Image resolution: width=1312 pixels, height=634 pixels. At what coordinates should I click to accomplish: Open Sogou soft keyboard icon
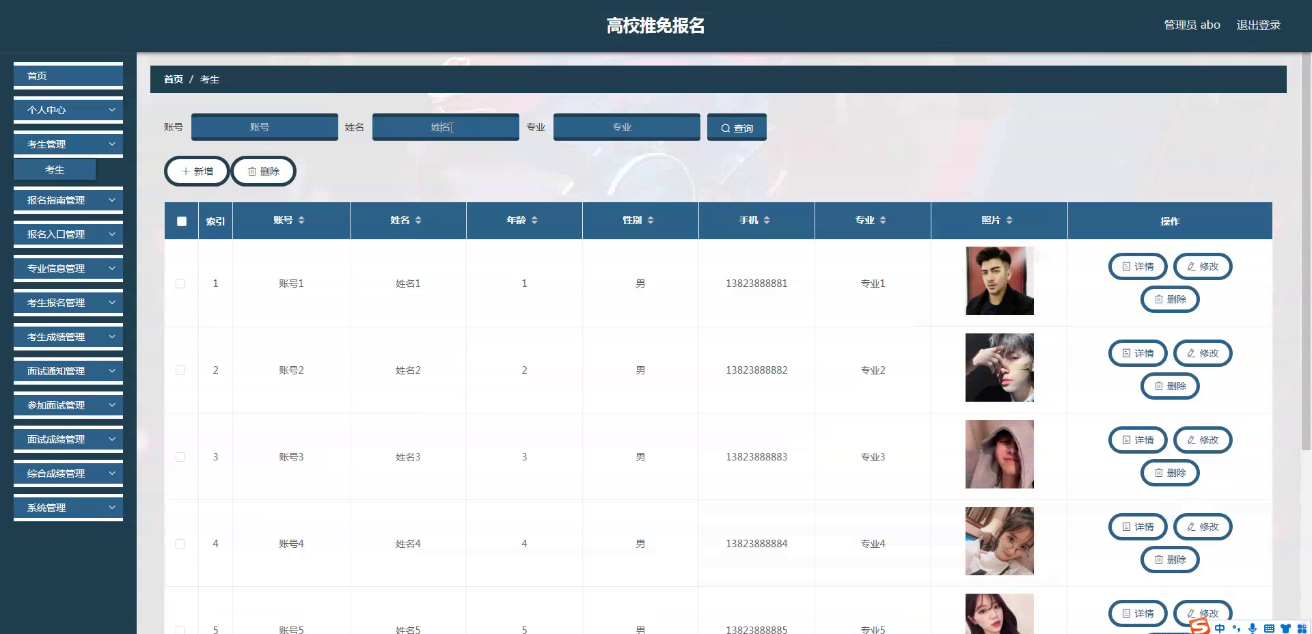[1269, 629]
